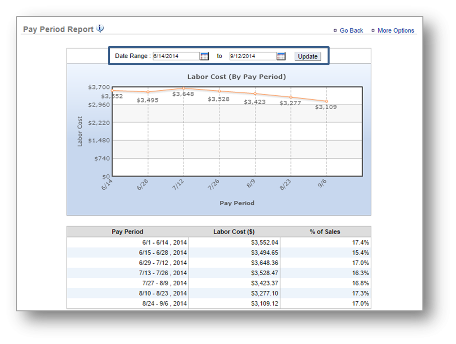Click the square bullet icon before More Options
The width and height of the screenshot is (456, 344).
(372, 30)
